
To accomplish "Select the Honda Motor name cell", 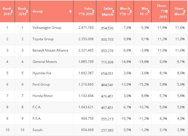I will tap(43, 96).
